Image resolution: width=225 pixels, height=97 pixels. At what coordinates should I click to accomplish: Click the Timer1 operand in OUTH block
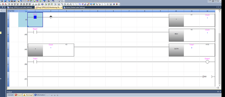click(191, 45)
